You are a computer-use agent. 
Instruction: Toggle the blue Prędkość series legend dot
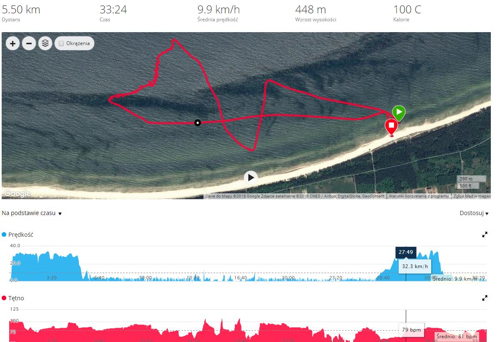pos(4,235)
